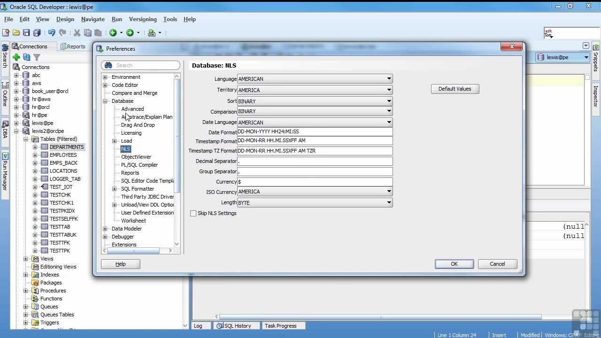The image size is (601, 338).
Task: Open the Length dropdown
Action: (389, 202)
